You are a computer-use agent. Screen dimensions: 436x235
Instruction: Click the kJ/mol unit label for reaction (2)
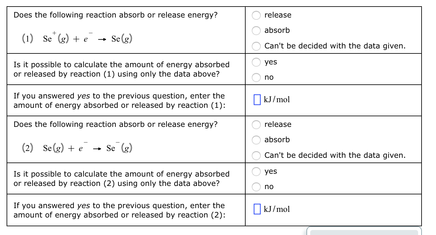tap(277, 209)
